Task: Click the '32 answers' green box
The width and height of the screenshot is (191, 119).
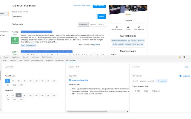Action: coord(15,40)
